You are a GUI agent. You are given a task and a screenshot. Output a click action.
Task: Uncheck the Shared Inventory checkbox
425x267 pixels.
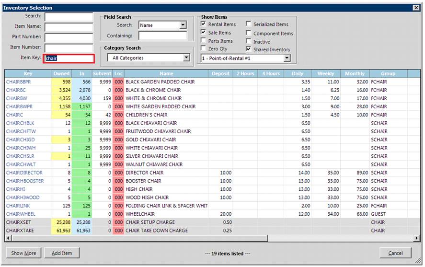(249, 49)
